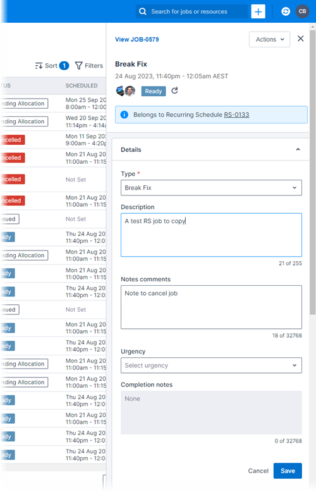The width and height of the screenshot is (316, 492).
Task: Open the CB user avatar menu
Action: (302, 11)
